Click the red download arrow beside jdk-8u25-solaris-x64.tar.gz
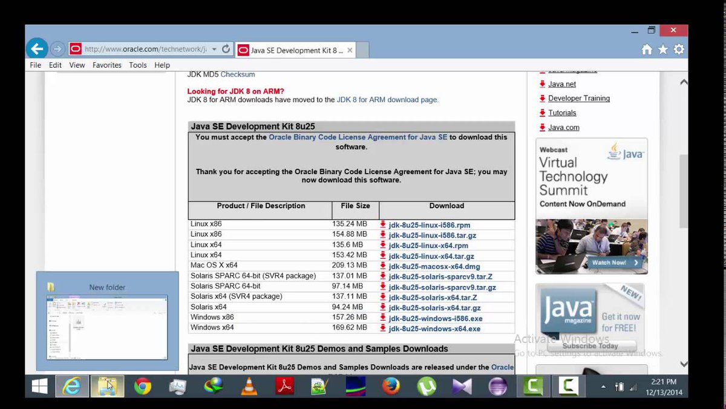The width and height of the screenshot is (726, 409). pos(383,308)
